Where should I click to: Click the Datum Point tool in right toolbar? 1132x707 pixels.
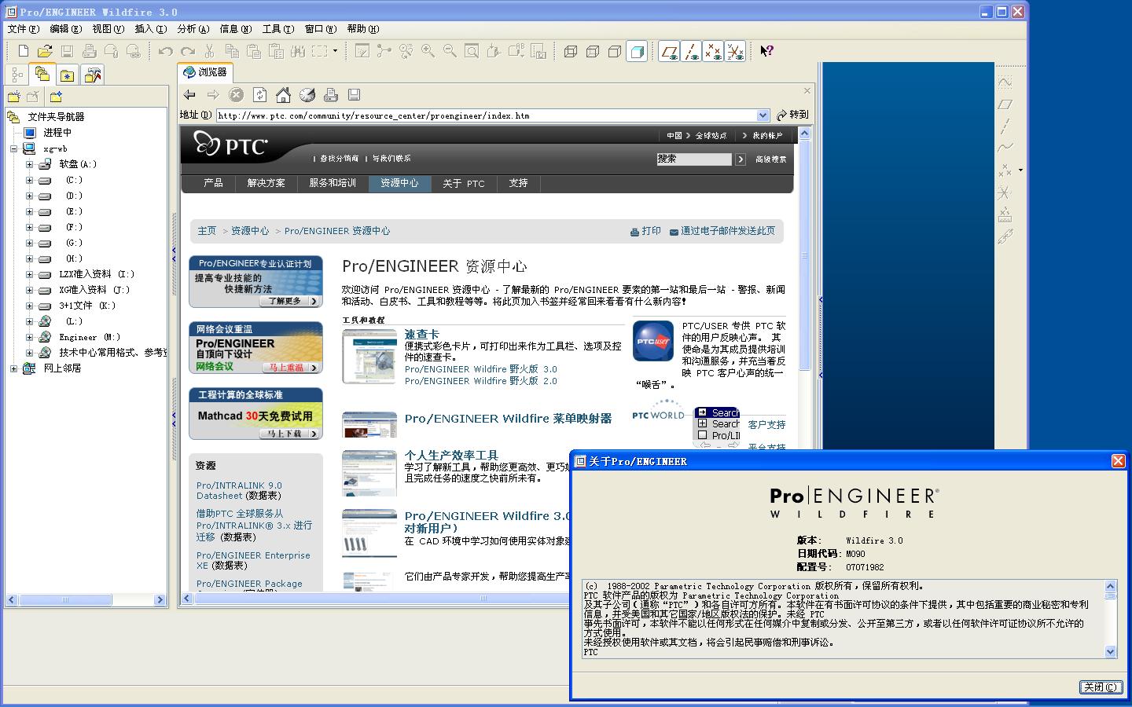click(x=1005, y=170)
